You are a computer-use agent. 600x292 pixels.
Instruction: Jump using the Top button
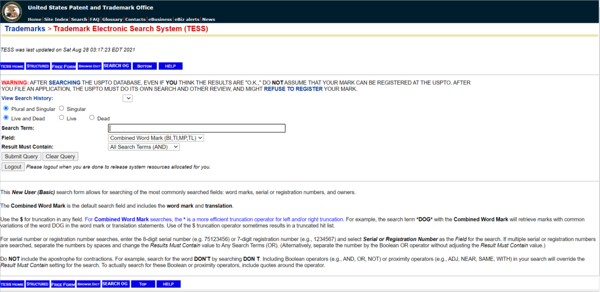pos(143,284)
